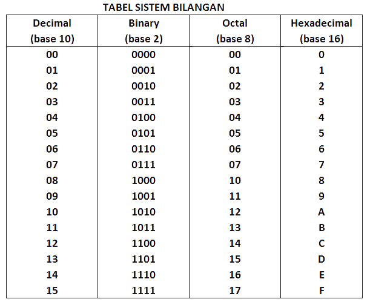Select binary value "0111"
This screenshot has height=302, width=373.
pyautogui.click(x=144, y=165)
